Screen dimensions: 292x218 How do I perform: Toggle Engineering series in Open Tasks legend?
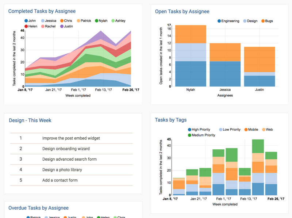[228, 21]
